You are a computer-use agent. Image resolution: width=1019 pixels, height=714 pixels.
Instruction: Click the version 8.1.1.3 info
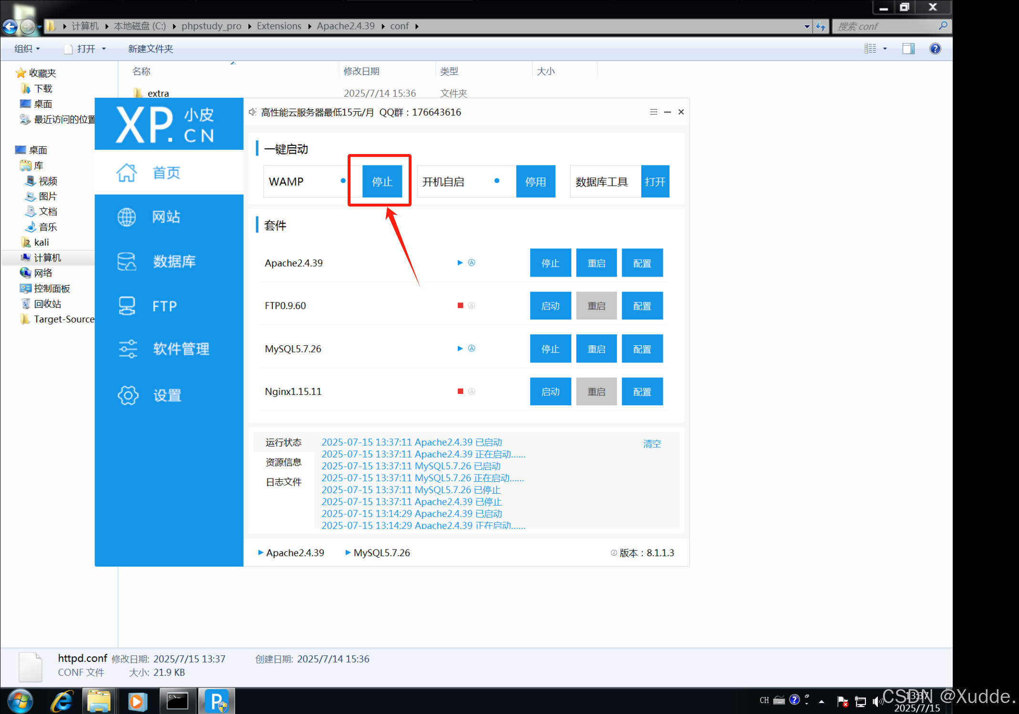click(x=642, y=553)
